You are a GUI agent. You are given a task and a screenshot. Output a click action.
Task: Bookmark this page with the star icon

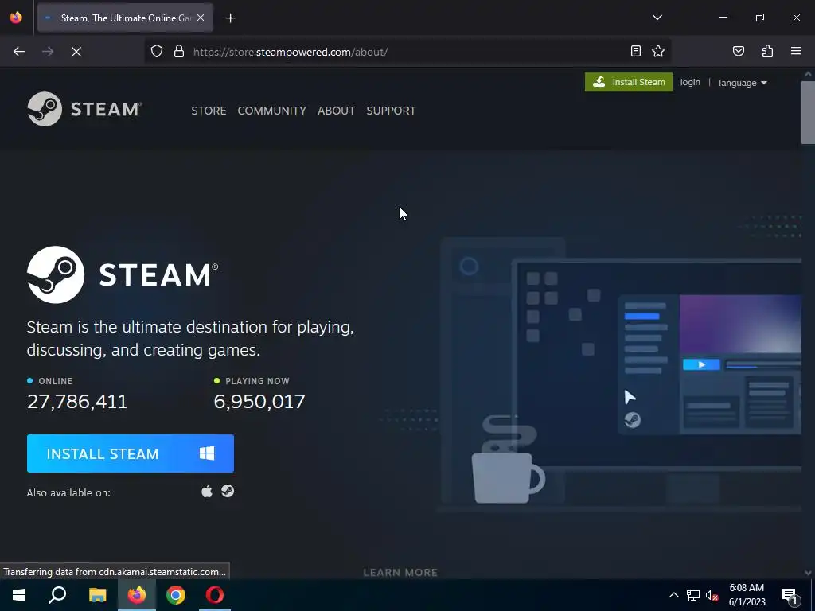tap(658, 51)
